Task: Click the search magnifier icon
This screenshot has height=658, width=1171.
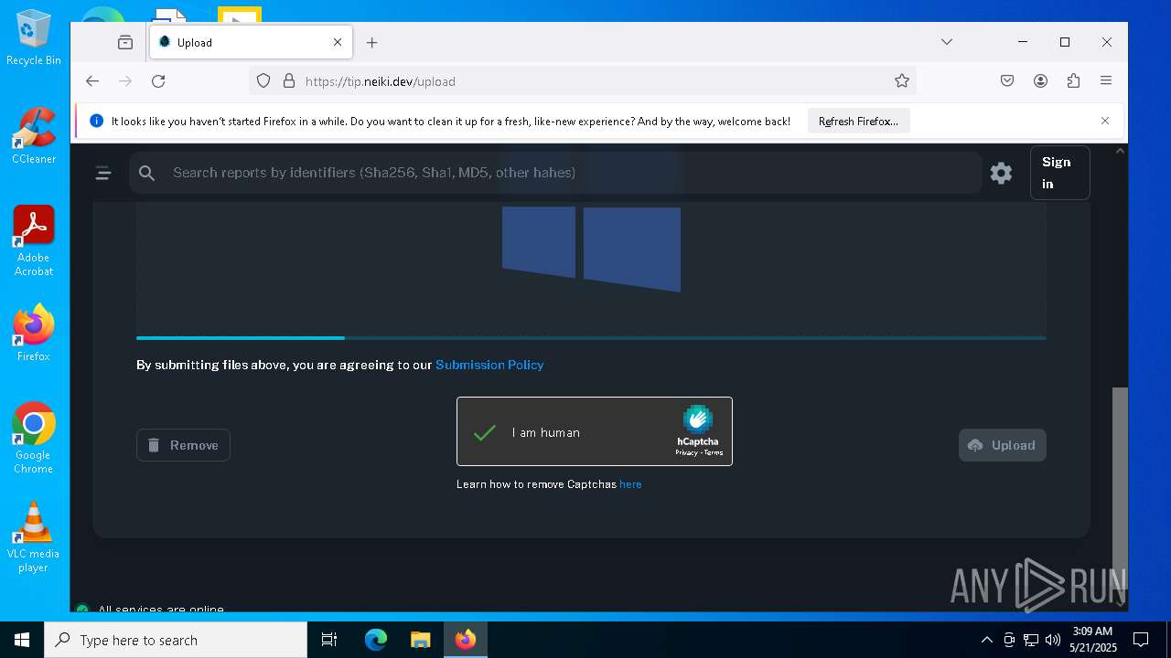Action: tap(147, 173)
